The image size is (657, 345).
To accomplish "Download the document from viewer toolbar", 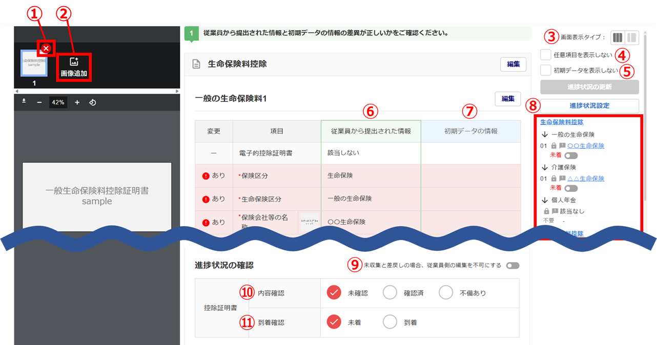I will (24, 102).
